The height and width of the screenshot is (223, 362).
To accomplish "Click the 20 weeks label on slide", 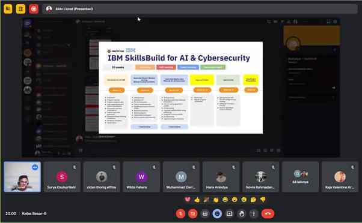I will 118,67.
